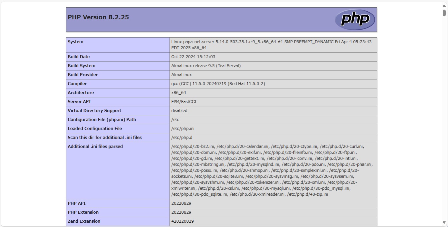The image size is (448, 227).
Task: Click Scan this dir for additional .ini files
Action: coord(105,138)
